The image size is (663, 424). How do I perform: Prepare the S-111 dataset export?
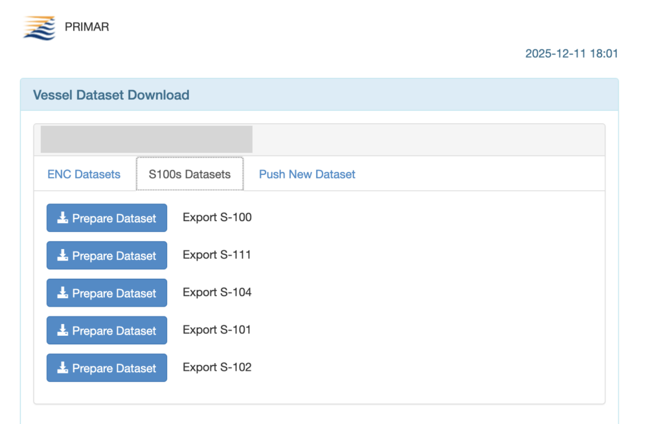pos(107,256)
